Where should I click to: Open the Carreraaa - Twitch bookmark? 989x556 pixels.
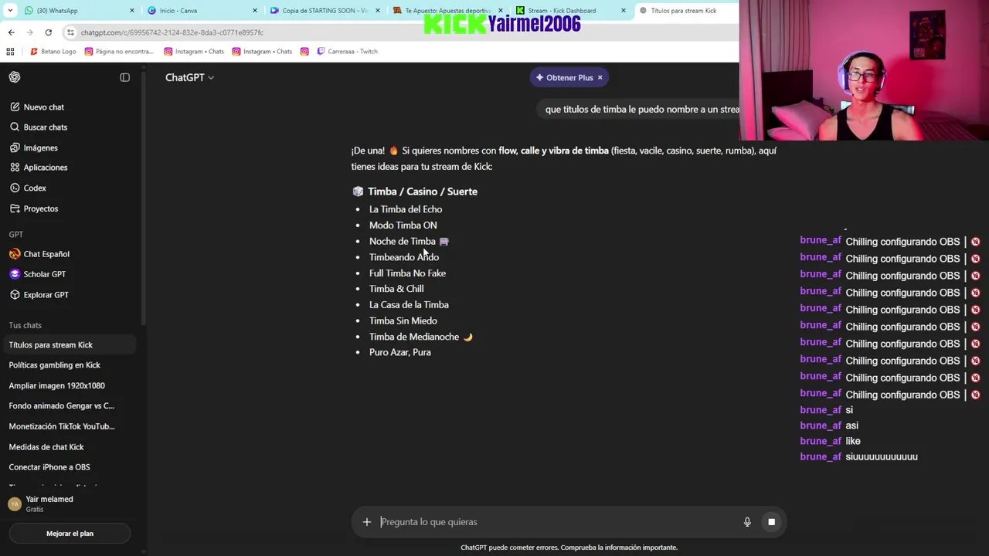[x=347, y=52]
